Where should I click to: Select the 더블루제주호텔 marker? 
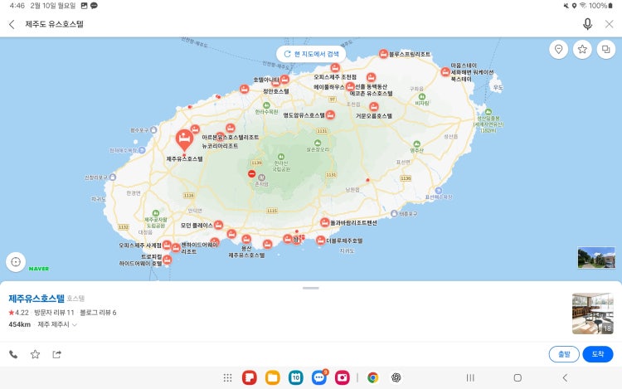coord(320,240)
